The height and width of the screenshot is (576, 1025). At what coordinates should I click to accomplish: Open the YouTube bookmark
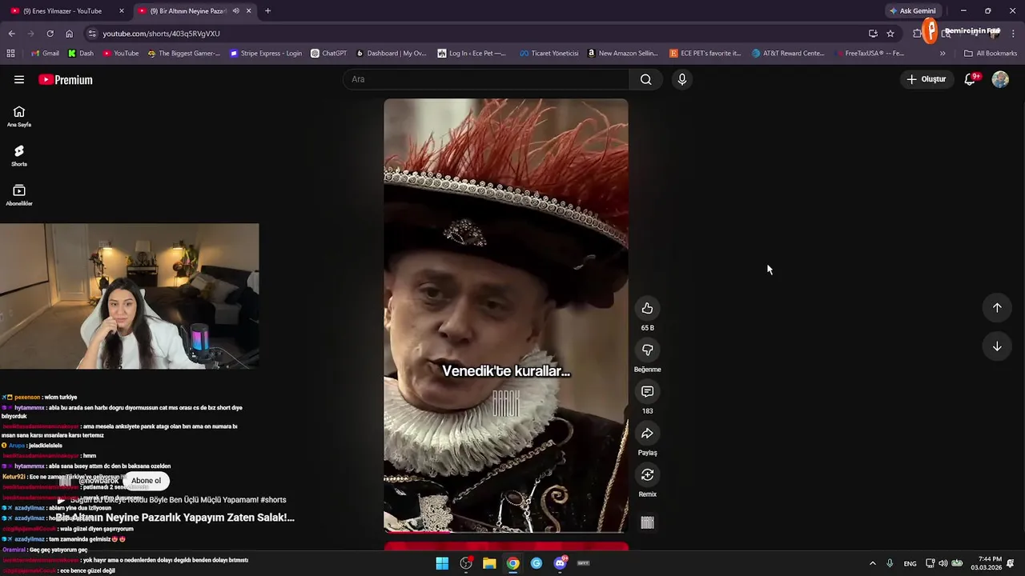(x=120, y=53)
